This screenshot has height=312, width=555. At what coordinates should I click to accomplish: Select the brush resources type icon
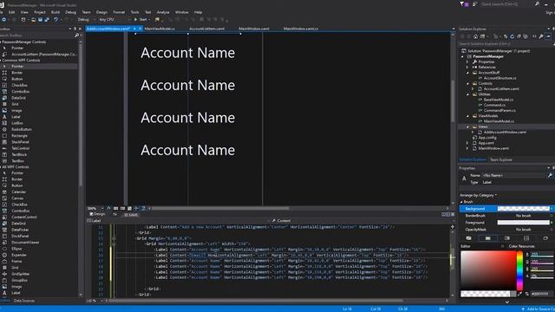click(x=545, y=238)
